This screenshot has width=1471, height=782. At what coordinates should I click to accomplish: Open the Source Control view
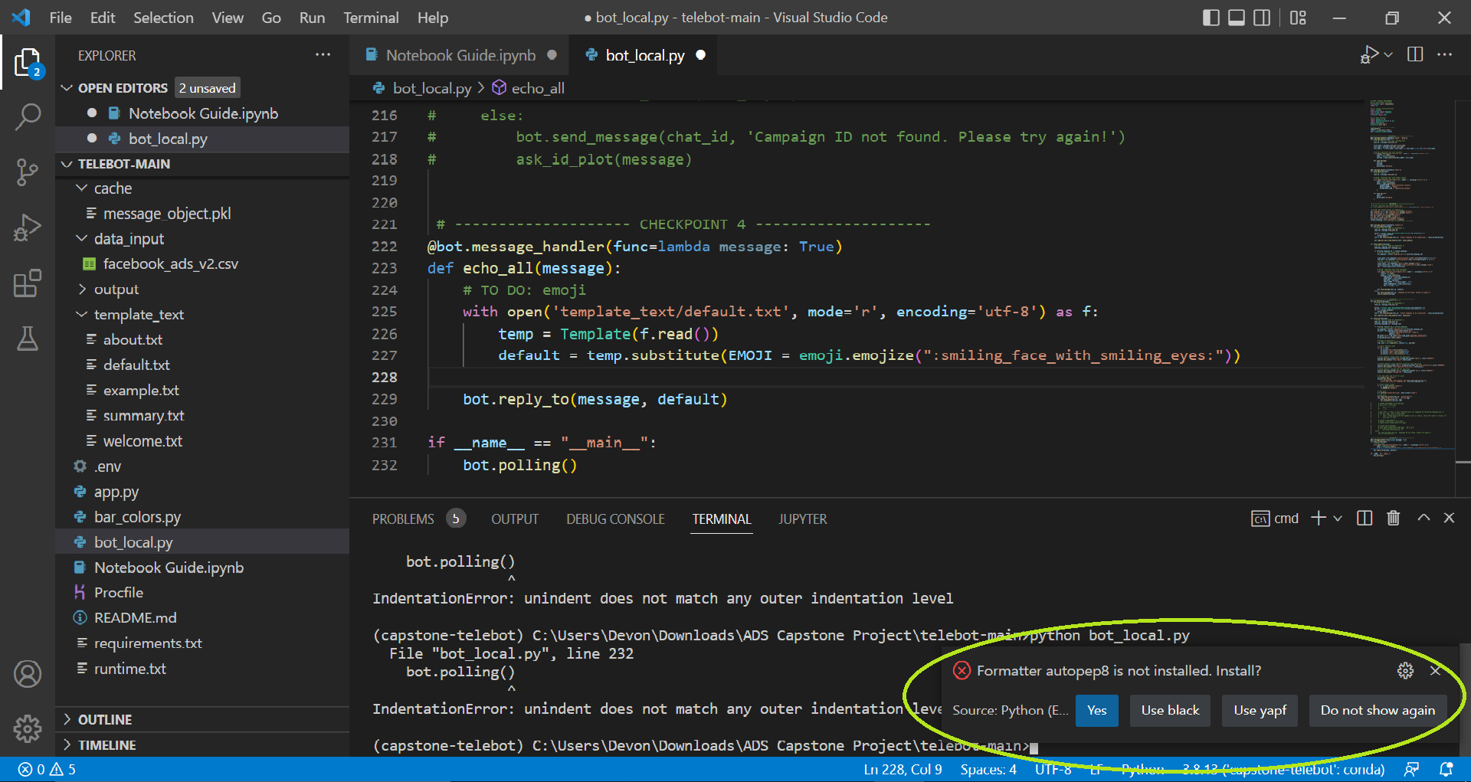[28, 172]
